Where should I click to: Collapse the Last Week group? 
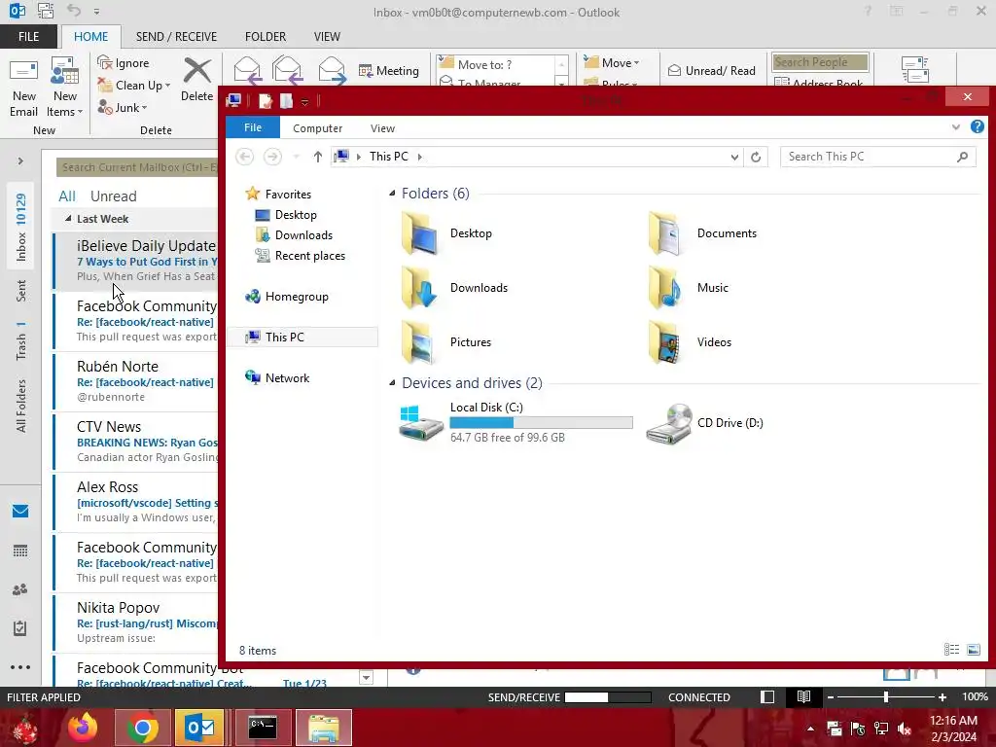pos(68,219)
